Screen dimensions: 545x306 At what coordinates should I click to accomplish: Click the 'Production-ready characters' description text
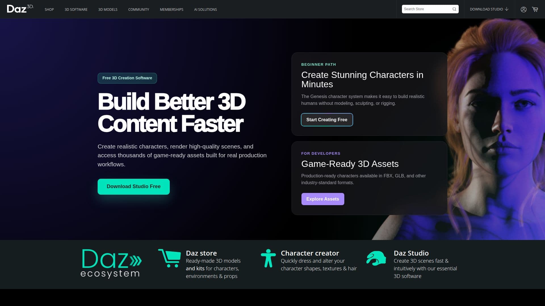point(363,179)
